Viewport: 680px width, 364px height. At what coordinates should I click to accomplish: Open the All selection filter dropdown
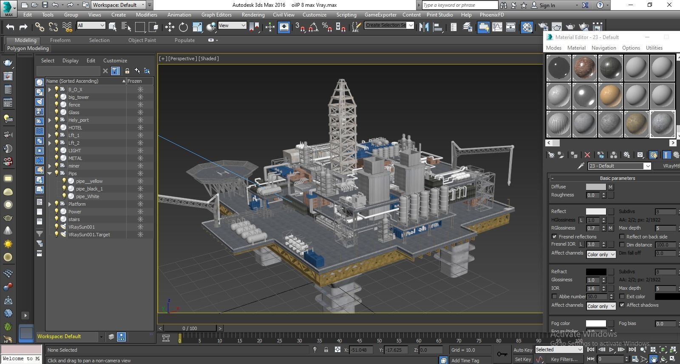[91, 25]
